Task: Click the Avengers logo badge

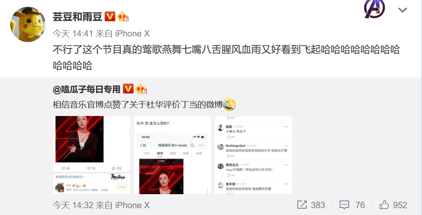Action: coord(374,9)
